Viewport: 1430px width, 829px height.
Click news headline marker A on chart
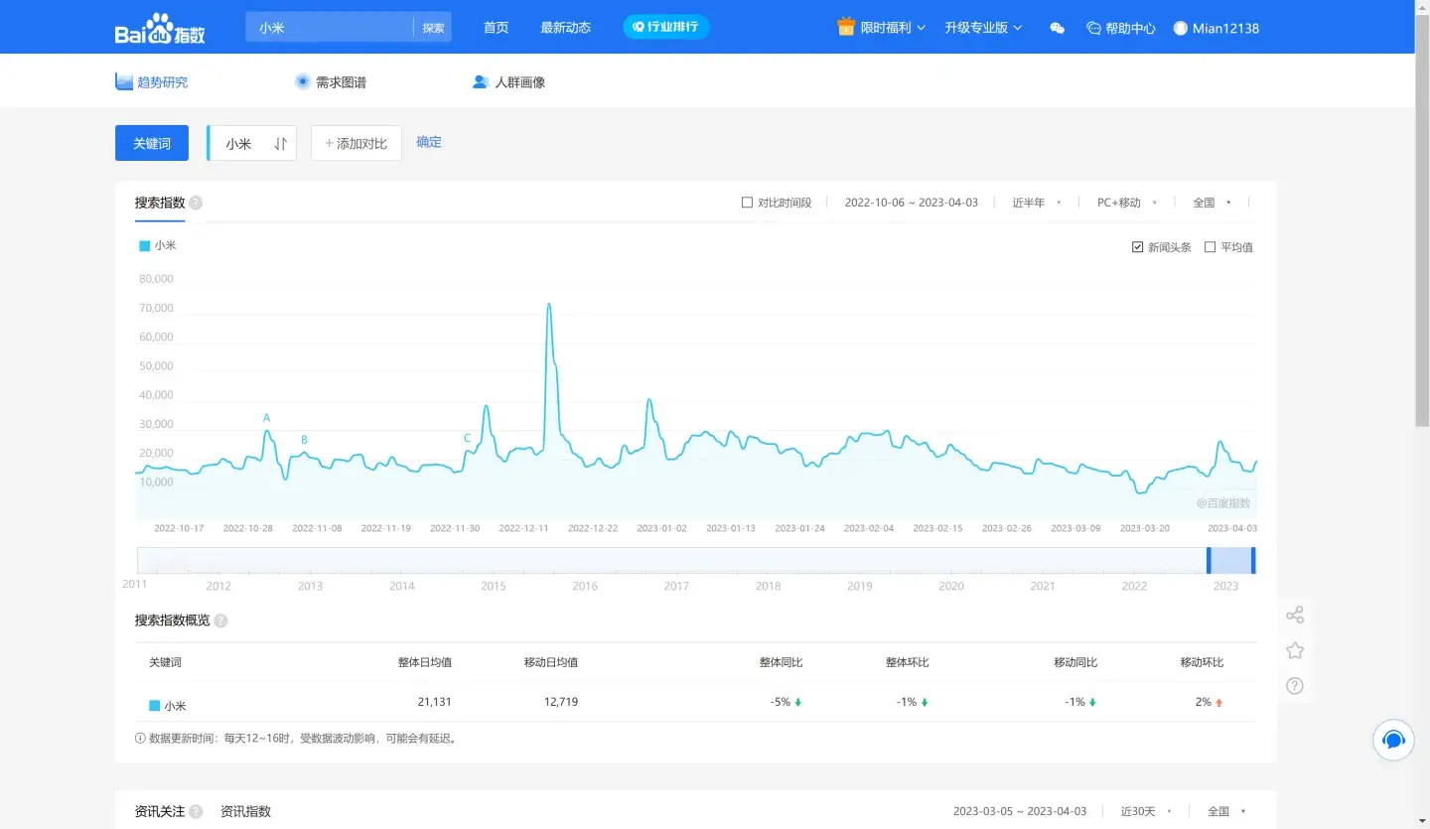tap(266, 418)
